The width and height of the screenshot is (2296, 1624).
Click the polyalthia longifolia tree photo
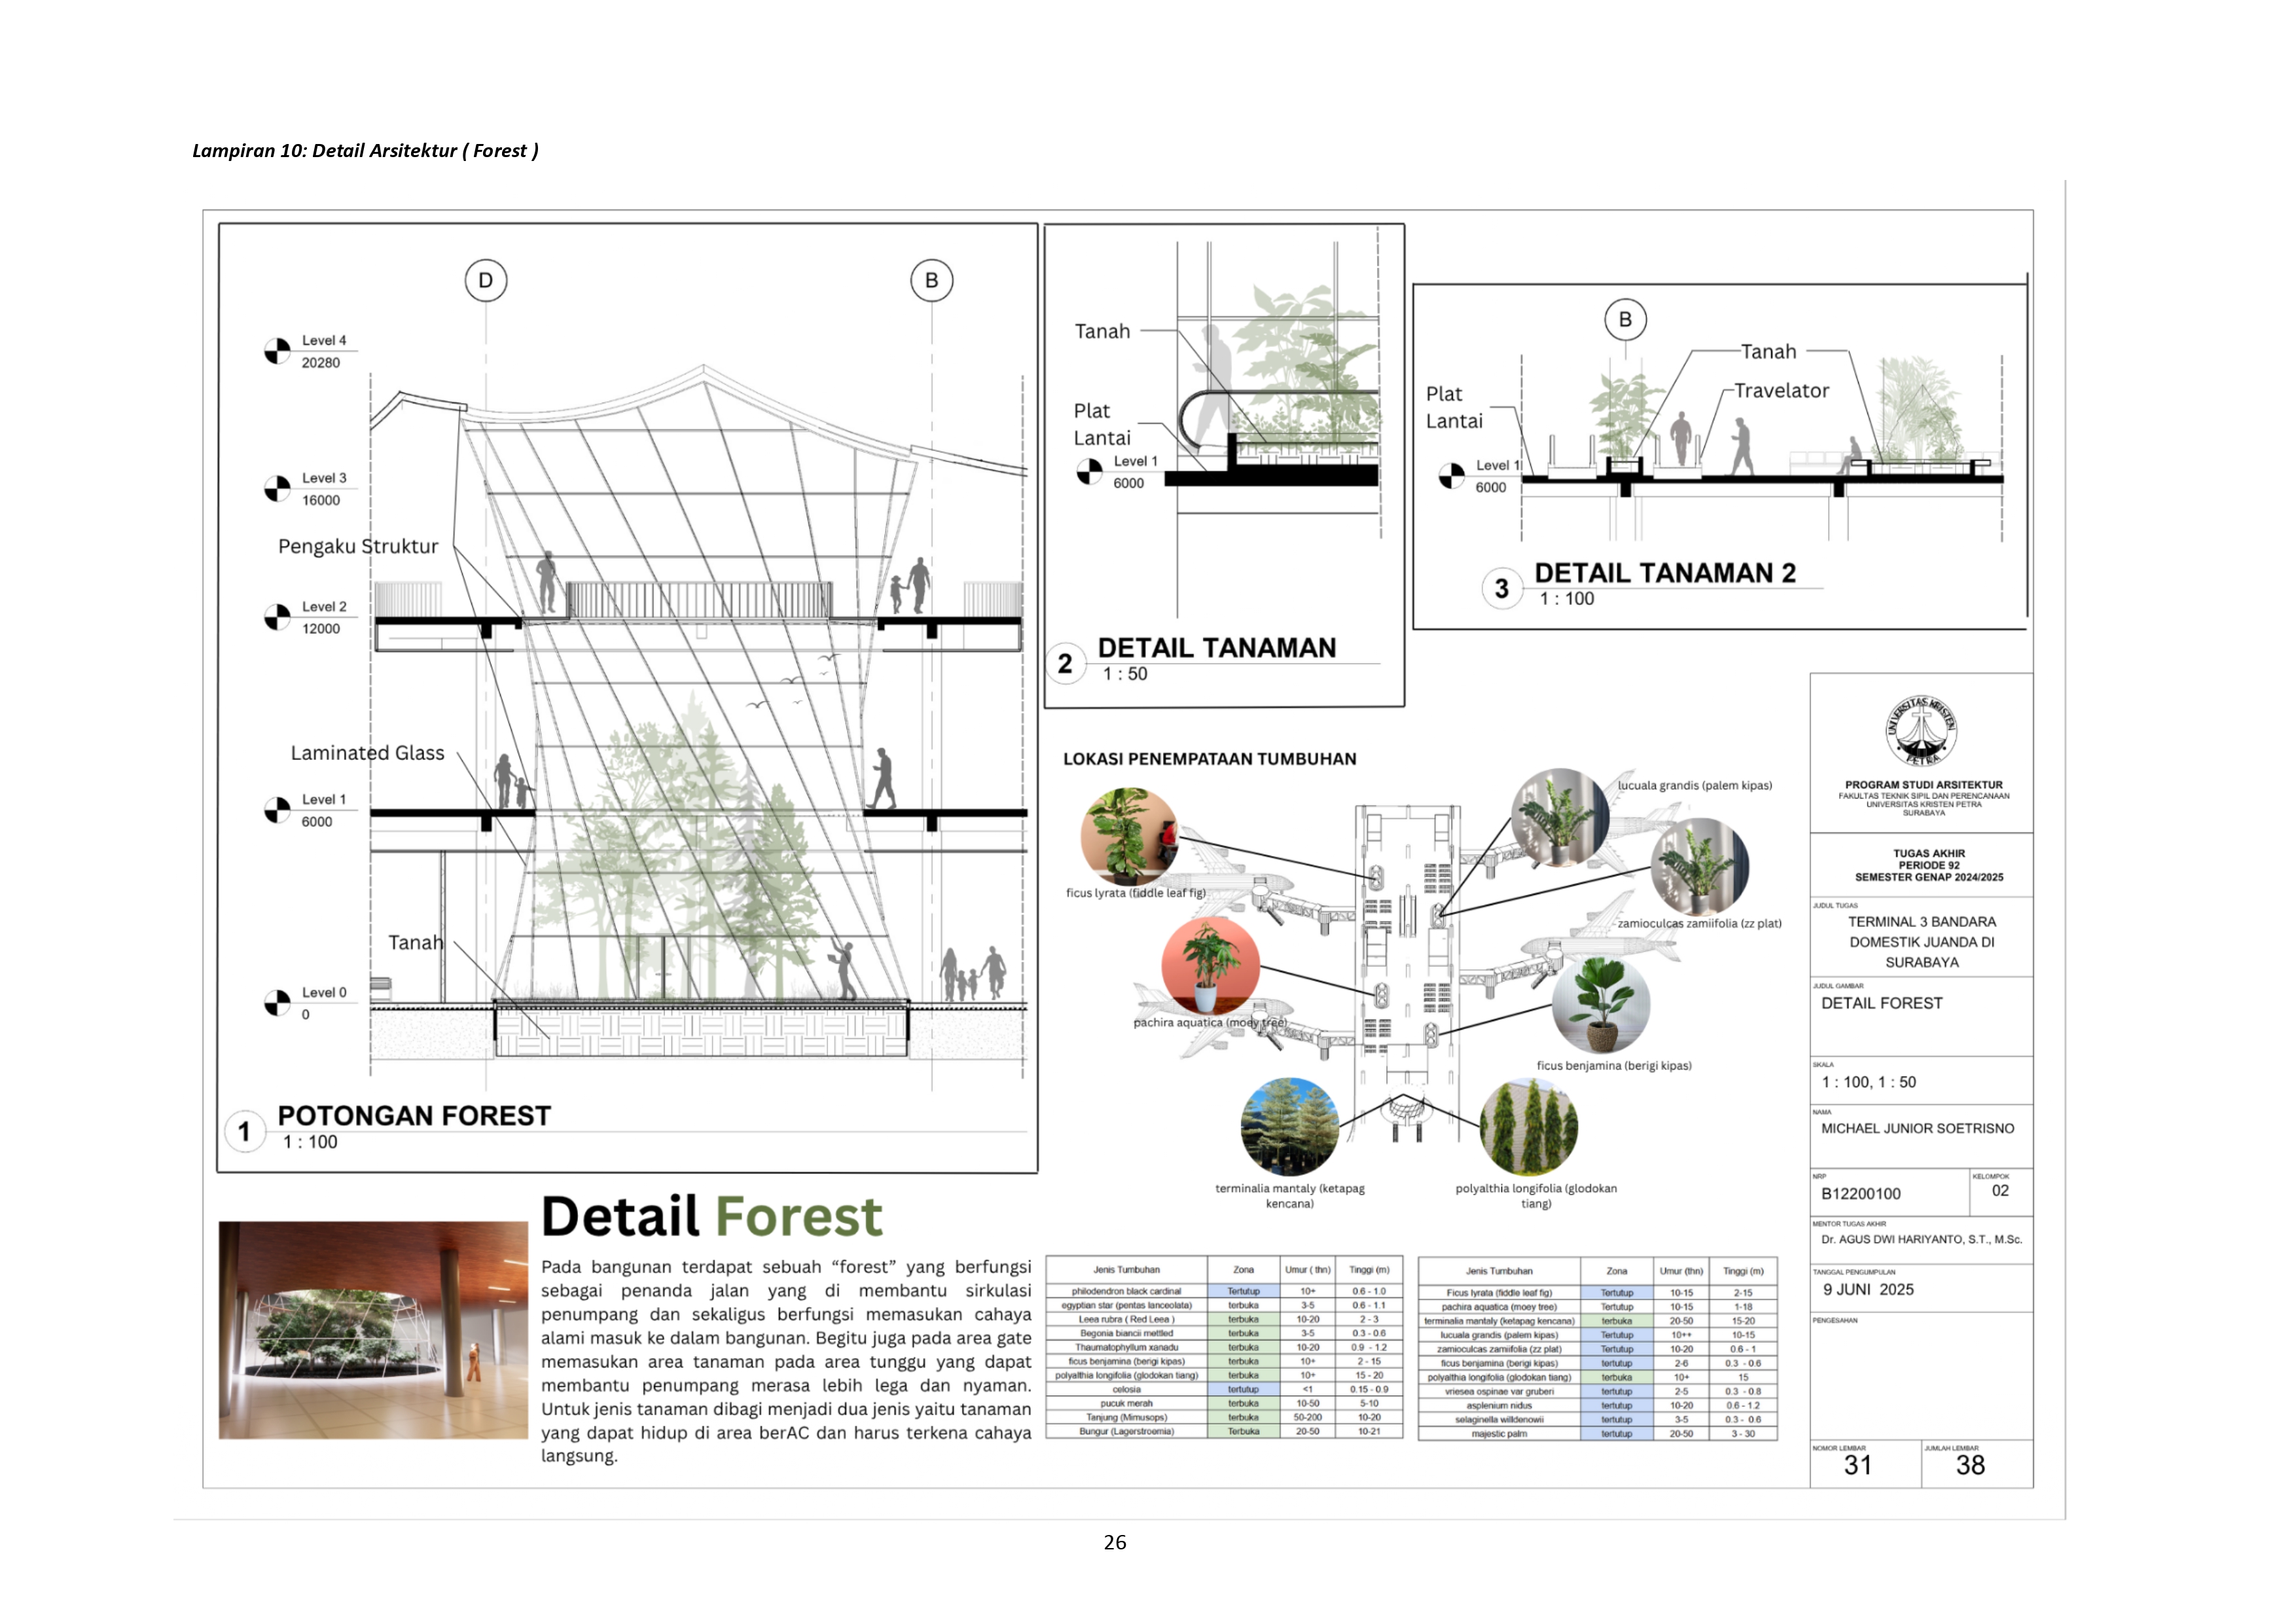coord(1528,1127)
